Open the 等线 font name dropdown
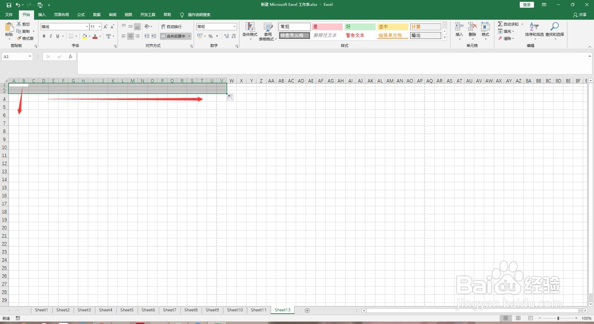This screenshot has height=324, width=594. pos(87,27)
